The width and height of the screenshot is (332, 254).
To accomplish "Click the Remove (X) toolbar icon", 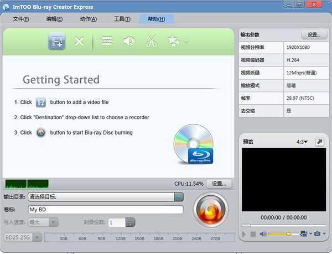I will click(79, 41).
